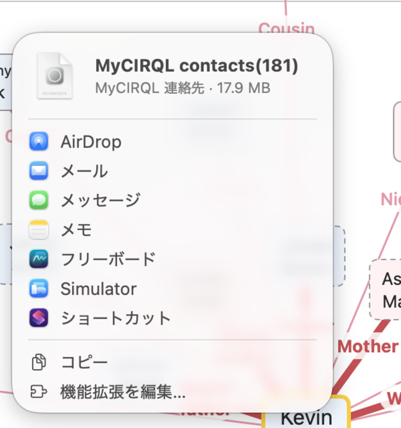
Task: Click the green Messages icon beside メッセージ
Action: tap(39, 200)
